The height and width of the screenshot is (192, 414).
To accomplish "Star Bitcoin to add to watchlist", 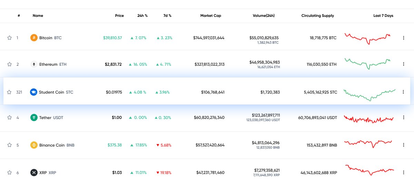I will point(10,38).
